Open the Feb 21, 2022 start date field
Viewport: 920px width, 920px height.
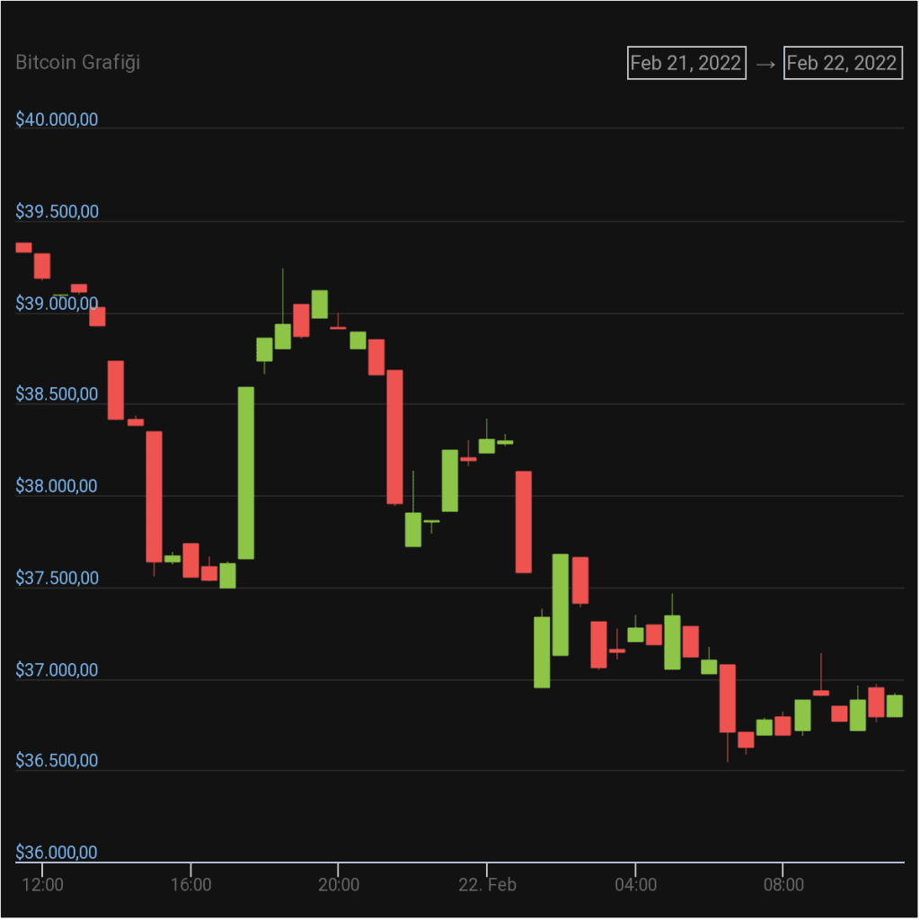(x=686, y=63)
